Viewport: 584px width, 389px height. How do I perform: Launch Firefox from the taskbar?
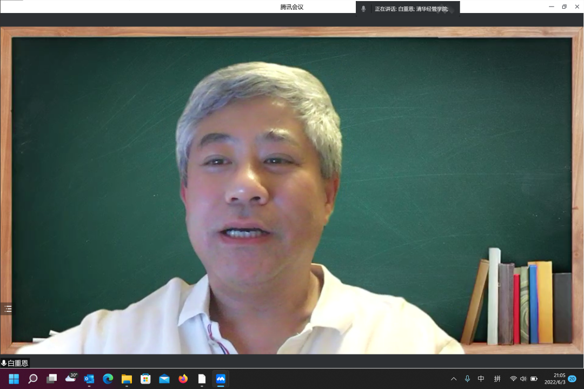point(183,379)
